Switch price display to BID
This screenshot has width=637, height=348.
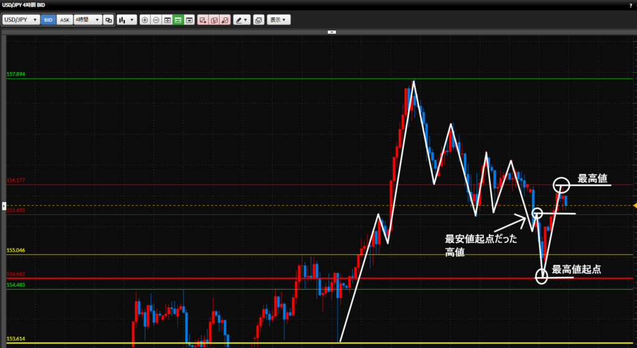click(48, 20)
